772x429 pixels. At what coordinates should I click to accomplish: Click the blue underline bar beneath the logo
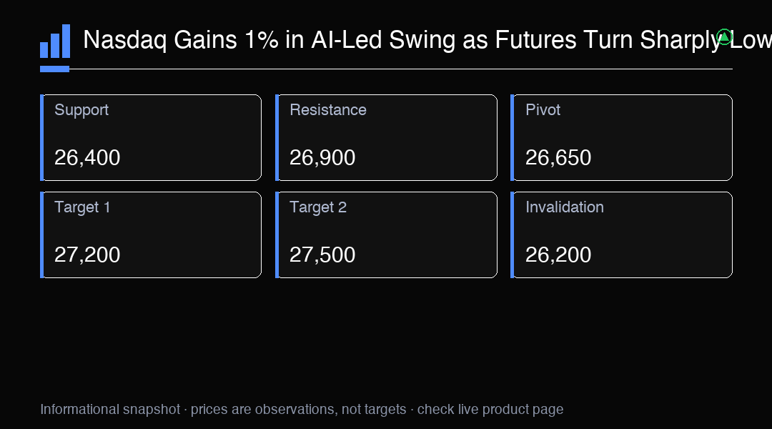tap(54, 69)
